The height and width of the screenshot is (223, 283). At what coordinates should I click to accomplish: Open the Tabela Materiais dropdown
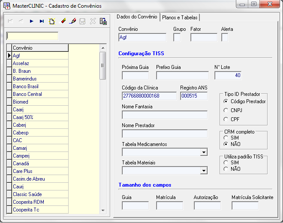204,171
